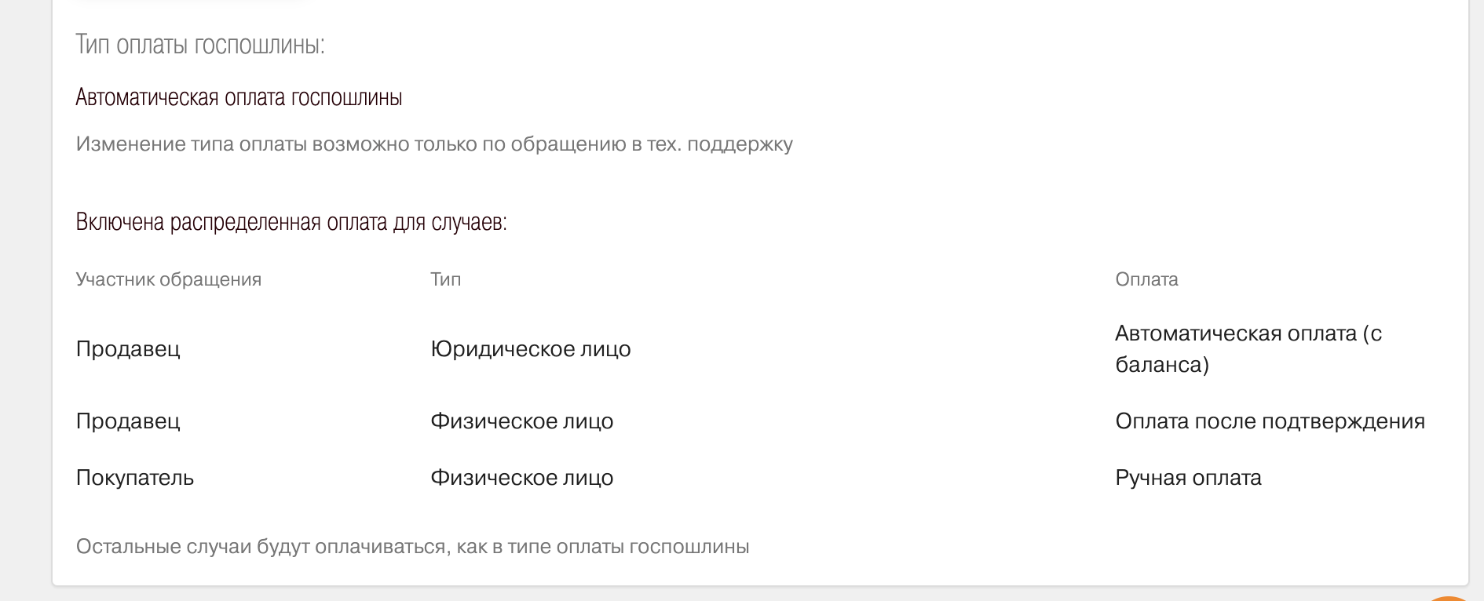
Task: Click 'Юридическое лицо' type cell
Action: click(x=530, y=349)
